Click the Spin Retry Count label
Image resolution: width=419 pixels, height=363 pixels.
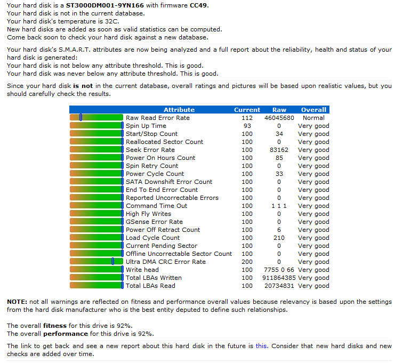tap(152, 166)
